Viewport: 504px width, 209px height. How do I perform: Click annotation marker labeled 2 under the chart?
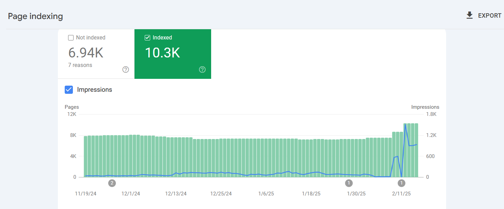[x=112, y=183]
